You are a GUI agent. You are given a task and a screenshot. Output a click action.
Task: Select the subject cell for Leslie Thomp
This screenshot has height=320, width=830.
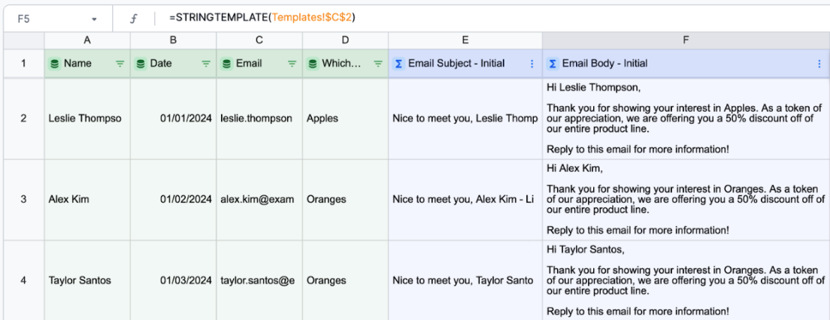pyautogui.click(x=465, y=119)
